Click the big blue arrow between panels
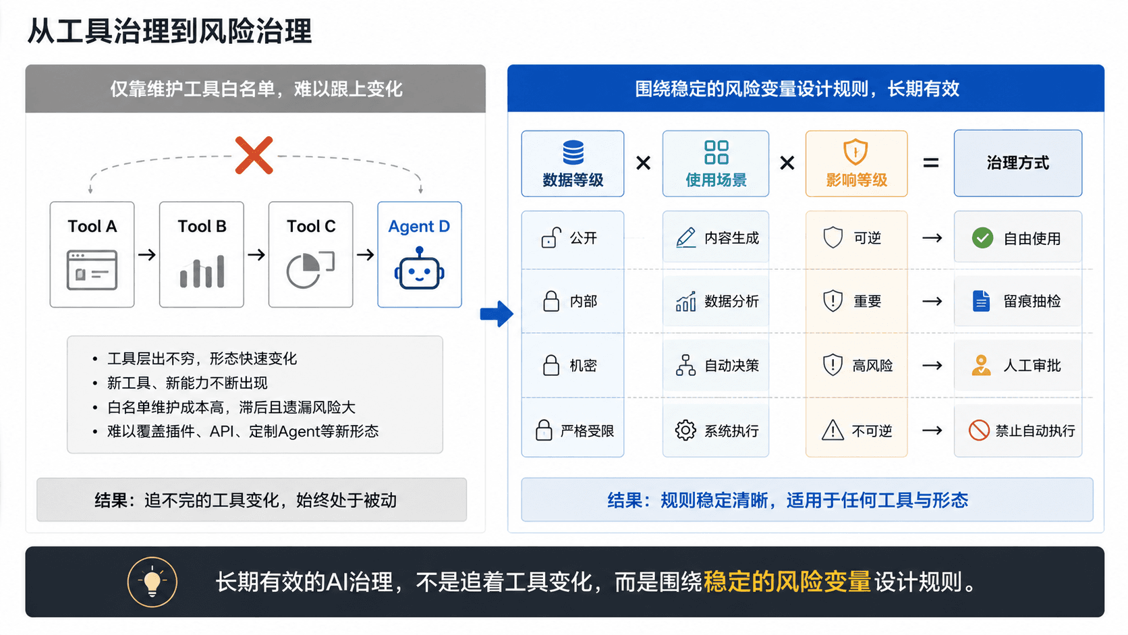Viewport: 1128px width, 635px height. [497, 314]
